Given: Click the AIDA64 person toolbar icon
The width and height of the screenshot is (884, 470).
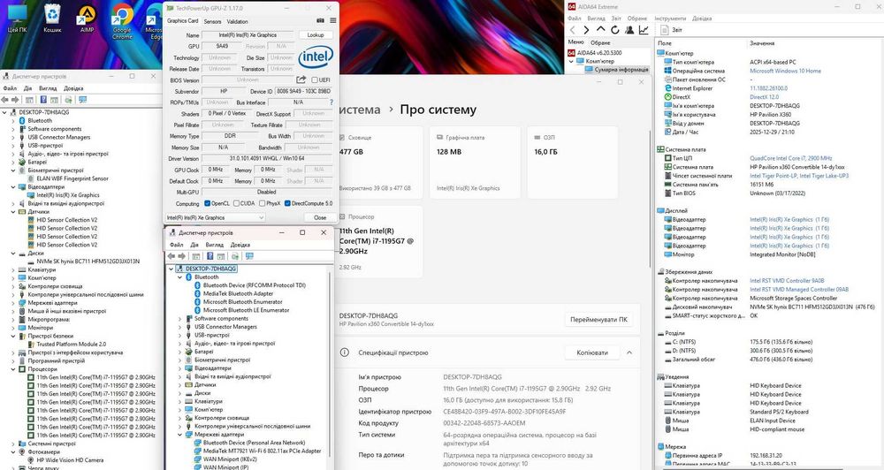Looking at the screenshot, I should [x=629, y=30].
